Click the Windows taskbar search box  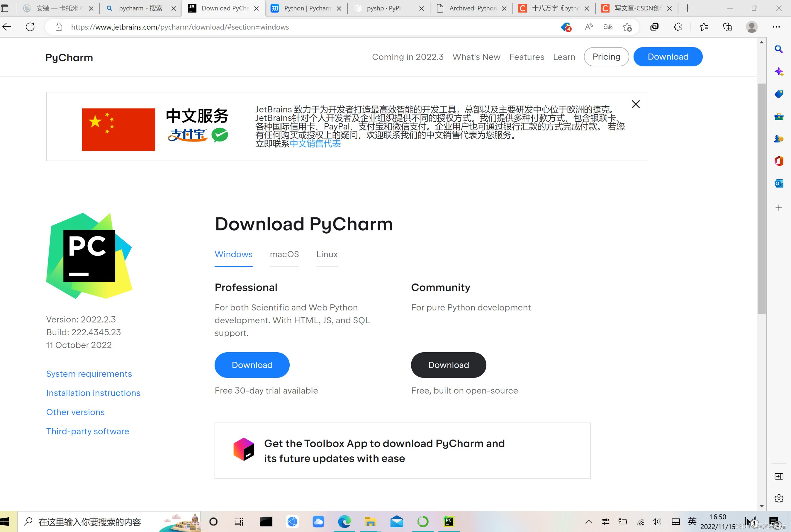(109, 522)
